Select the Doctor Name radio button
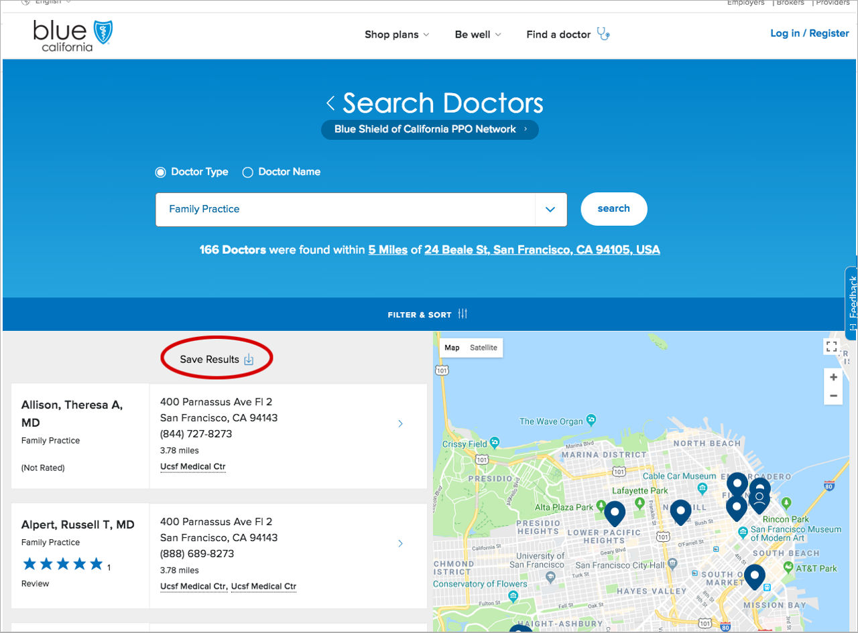858x633 pixels. 247,172
